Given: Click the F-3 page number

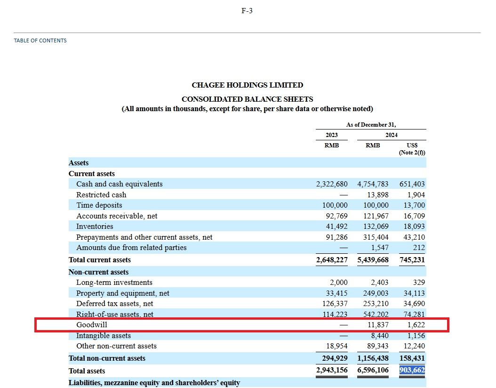Looking at the screenshot, I should [x=247, y=11].
